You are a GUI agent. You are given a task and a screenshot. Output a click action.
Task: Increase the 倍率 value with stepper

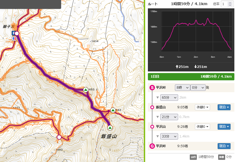click(230, 3)
